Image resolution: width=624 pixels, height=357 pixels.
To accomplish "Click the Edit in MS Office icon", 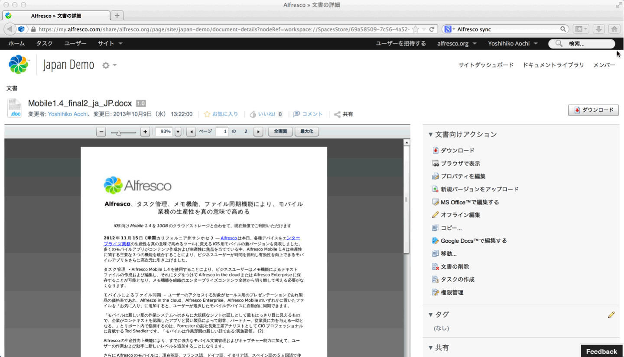I will coord(435,202).
